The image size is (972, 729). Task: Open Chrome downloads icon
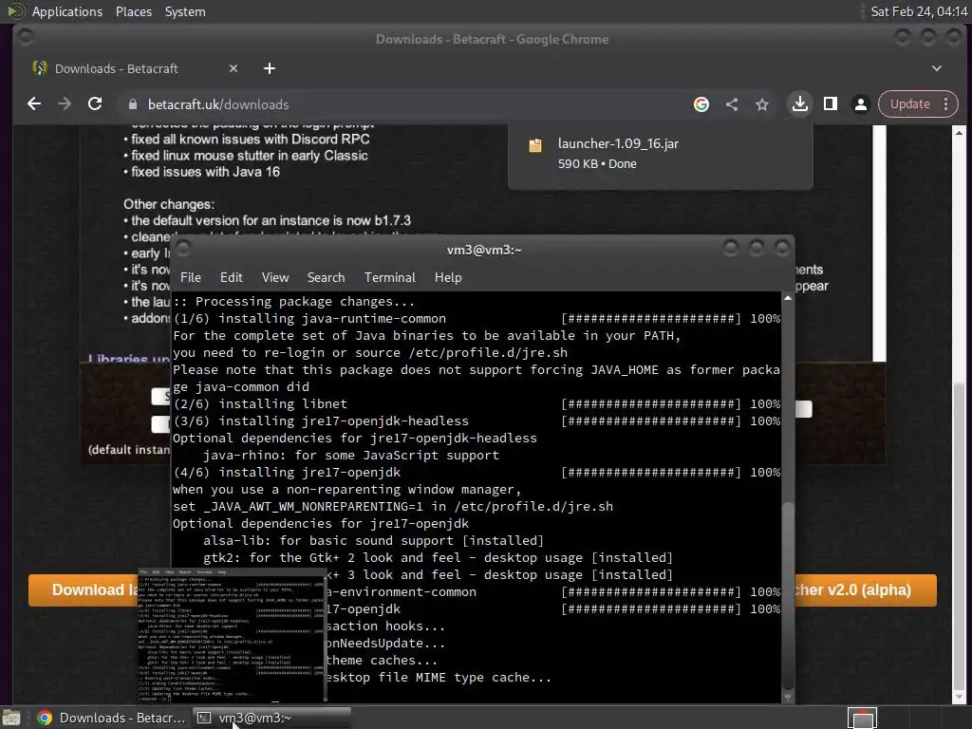800,104
